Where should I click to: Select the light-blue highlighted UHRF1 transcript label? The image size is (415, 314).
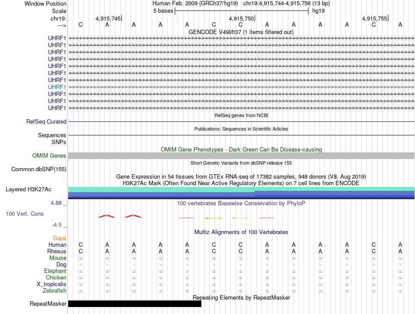57,87
